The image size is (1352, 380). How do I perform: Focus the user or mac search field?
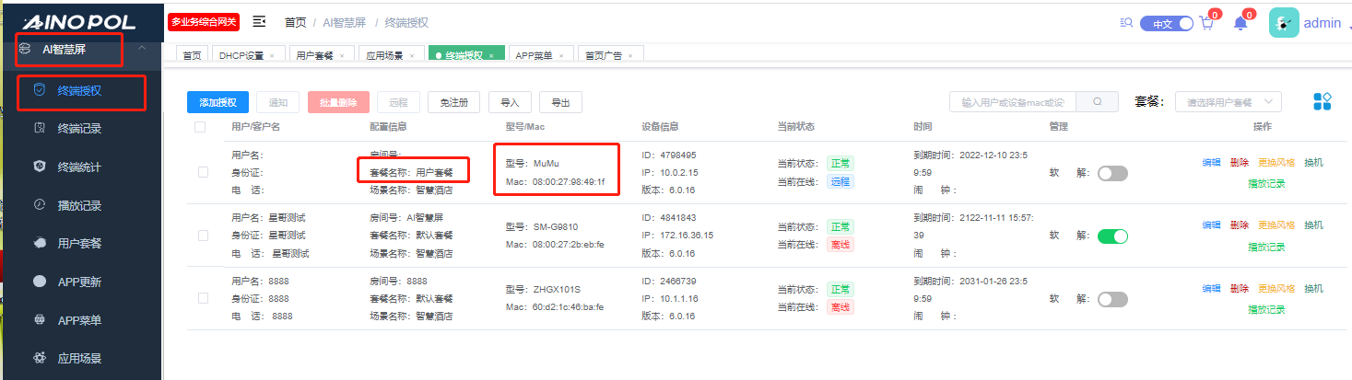pyautogui.click(x=1014, y=102)
